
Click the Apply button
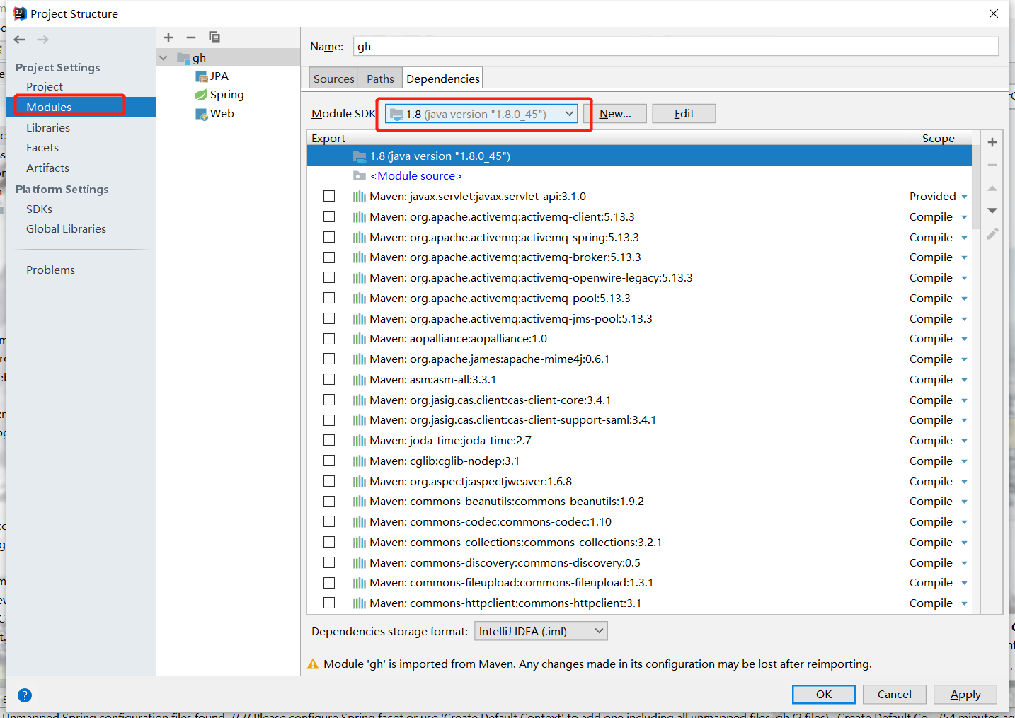click(x=965, y=694)
